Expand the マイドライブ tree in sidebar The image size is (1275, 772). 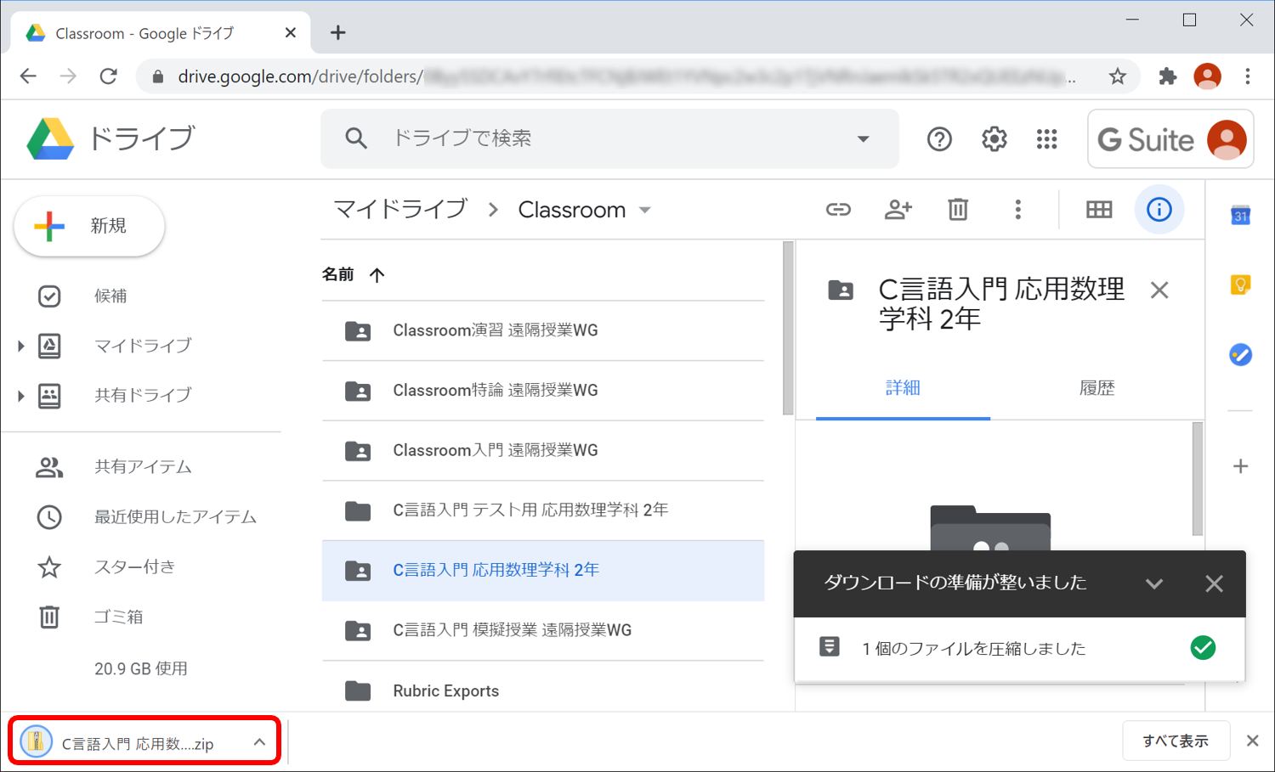coord(21,346)
